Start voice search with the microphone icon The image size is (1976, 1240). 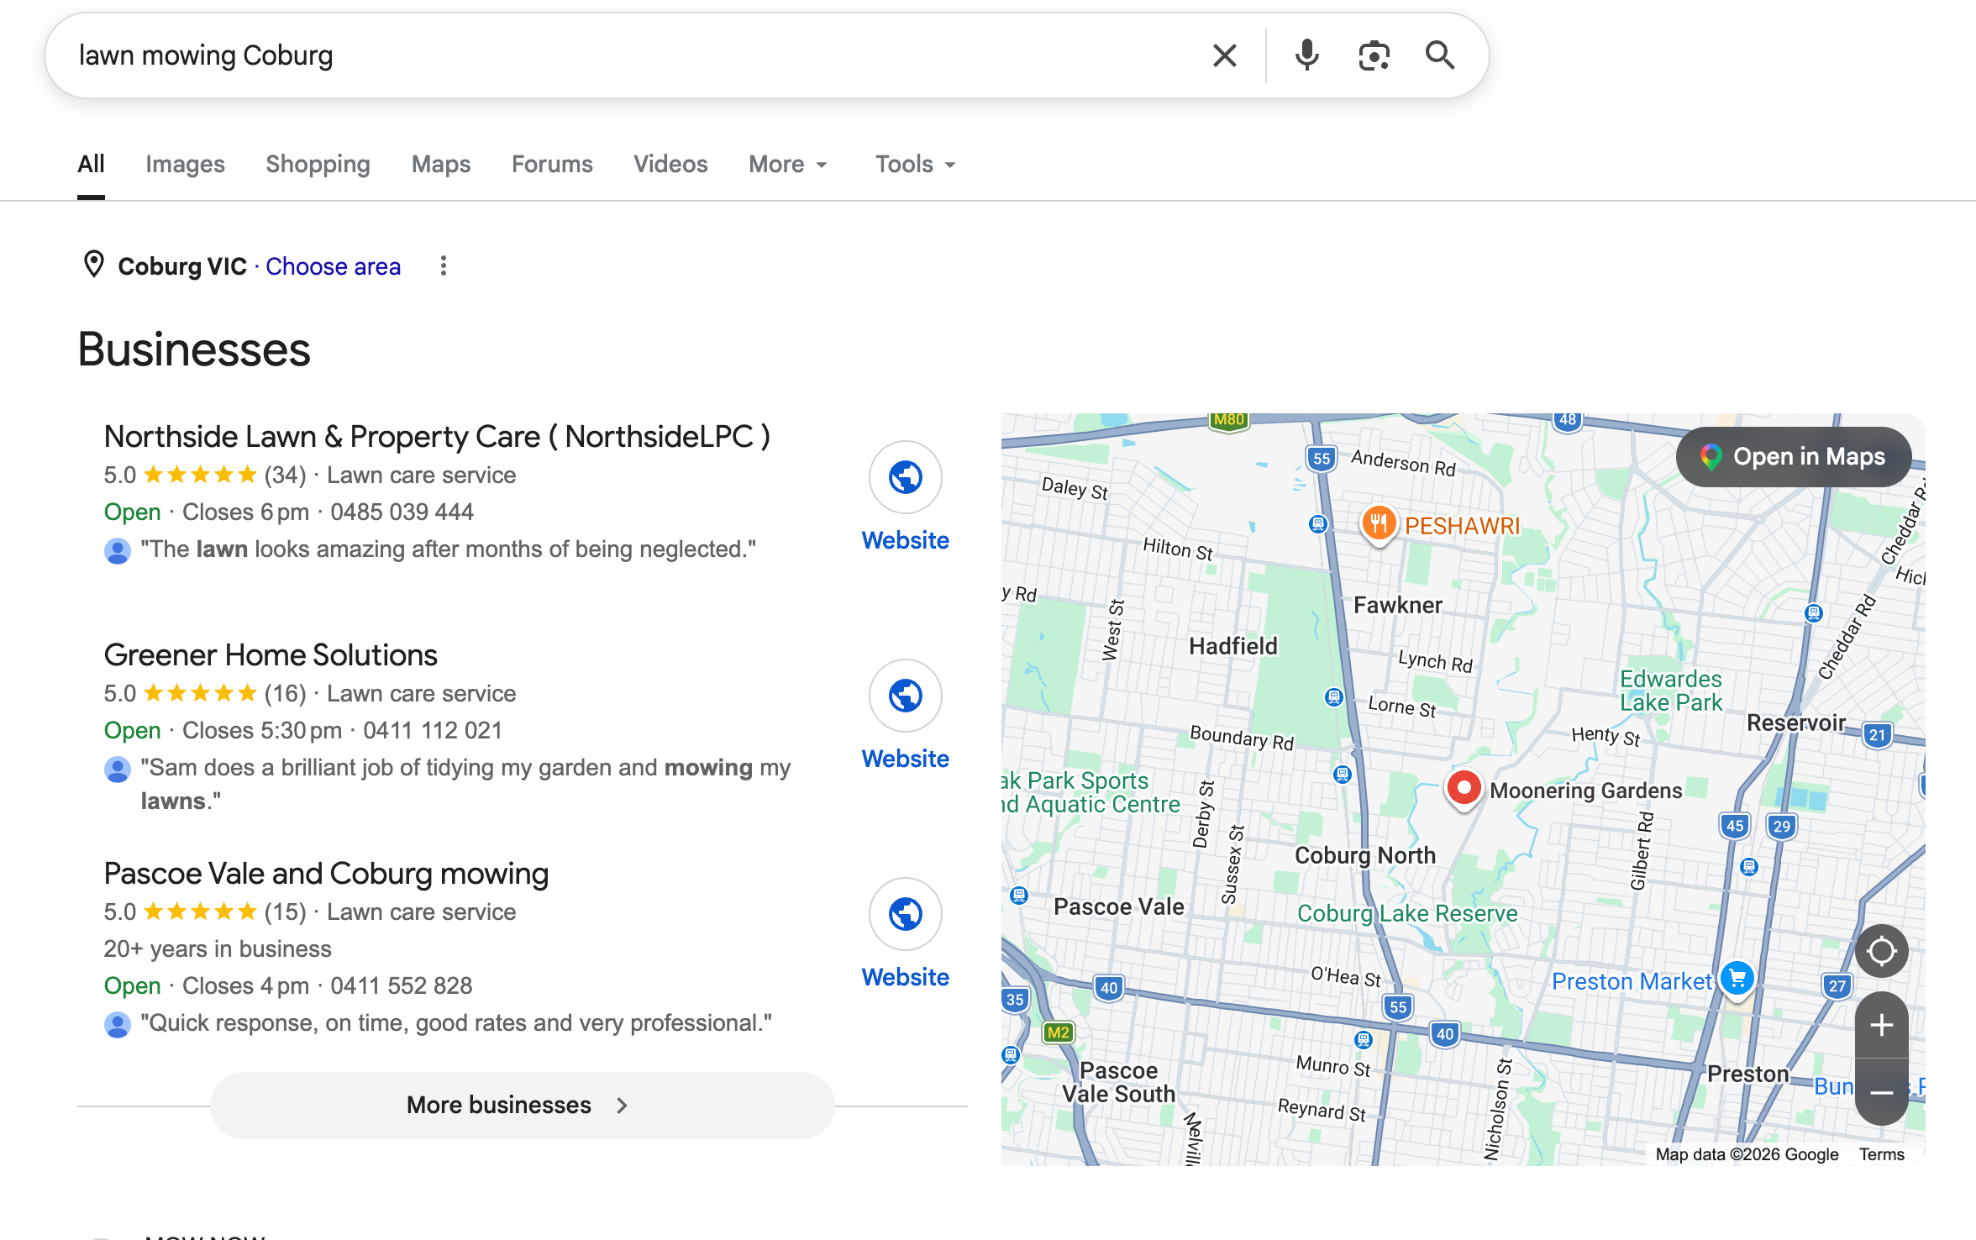coord(1306,55)
